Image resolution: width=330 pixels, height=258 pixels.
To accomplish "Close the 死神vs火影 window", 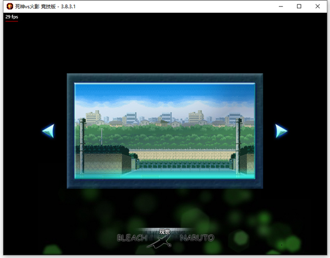I will [317, 6].
